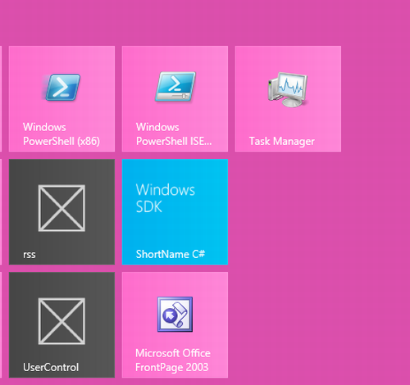Click the UserControl placeholder icon
410x385 pixels.
pos(61,321)
